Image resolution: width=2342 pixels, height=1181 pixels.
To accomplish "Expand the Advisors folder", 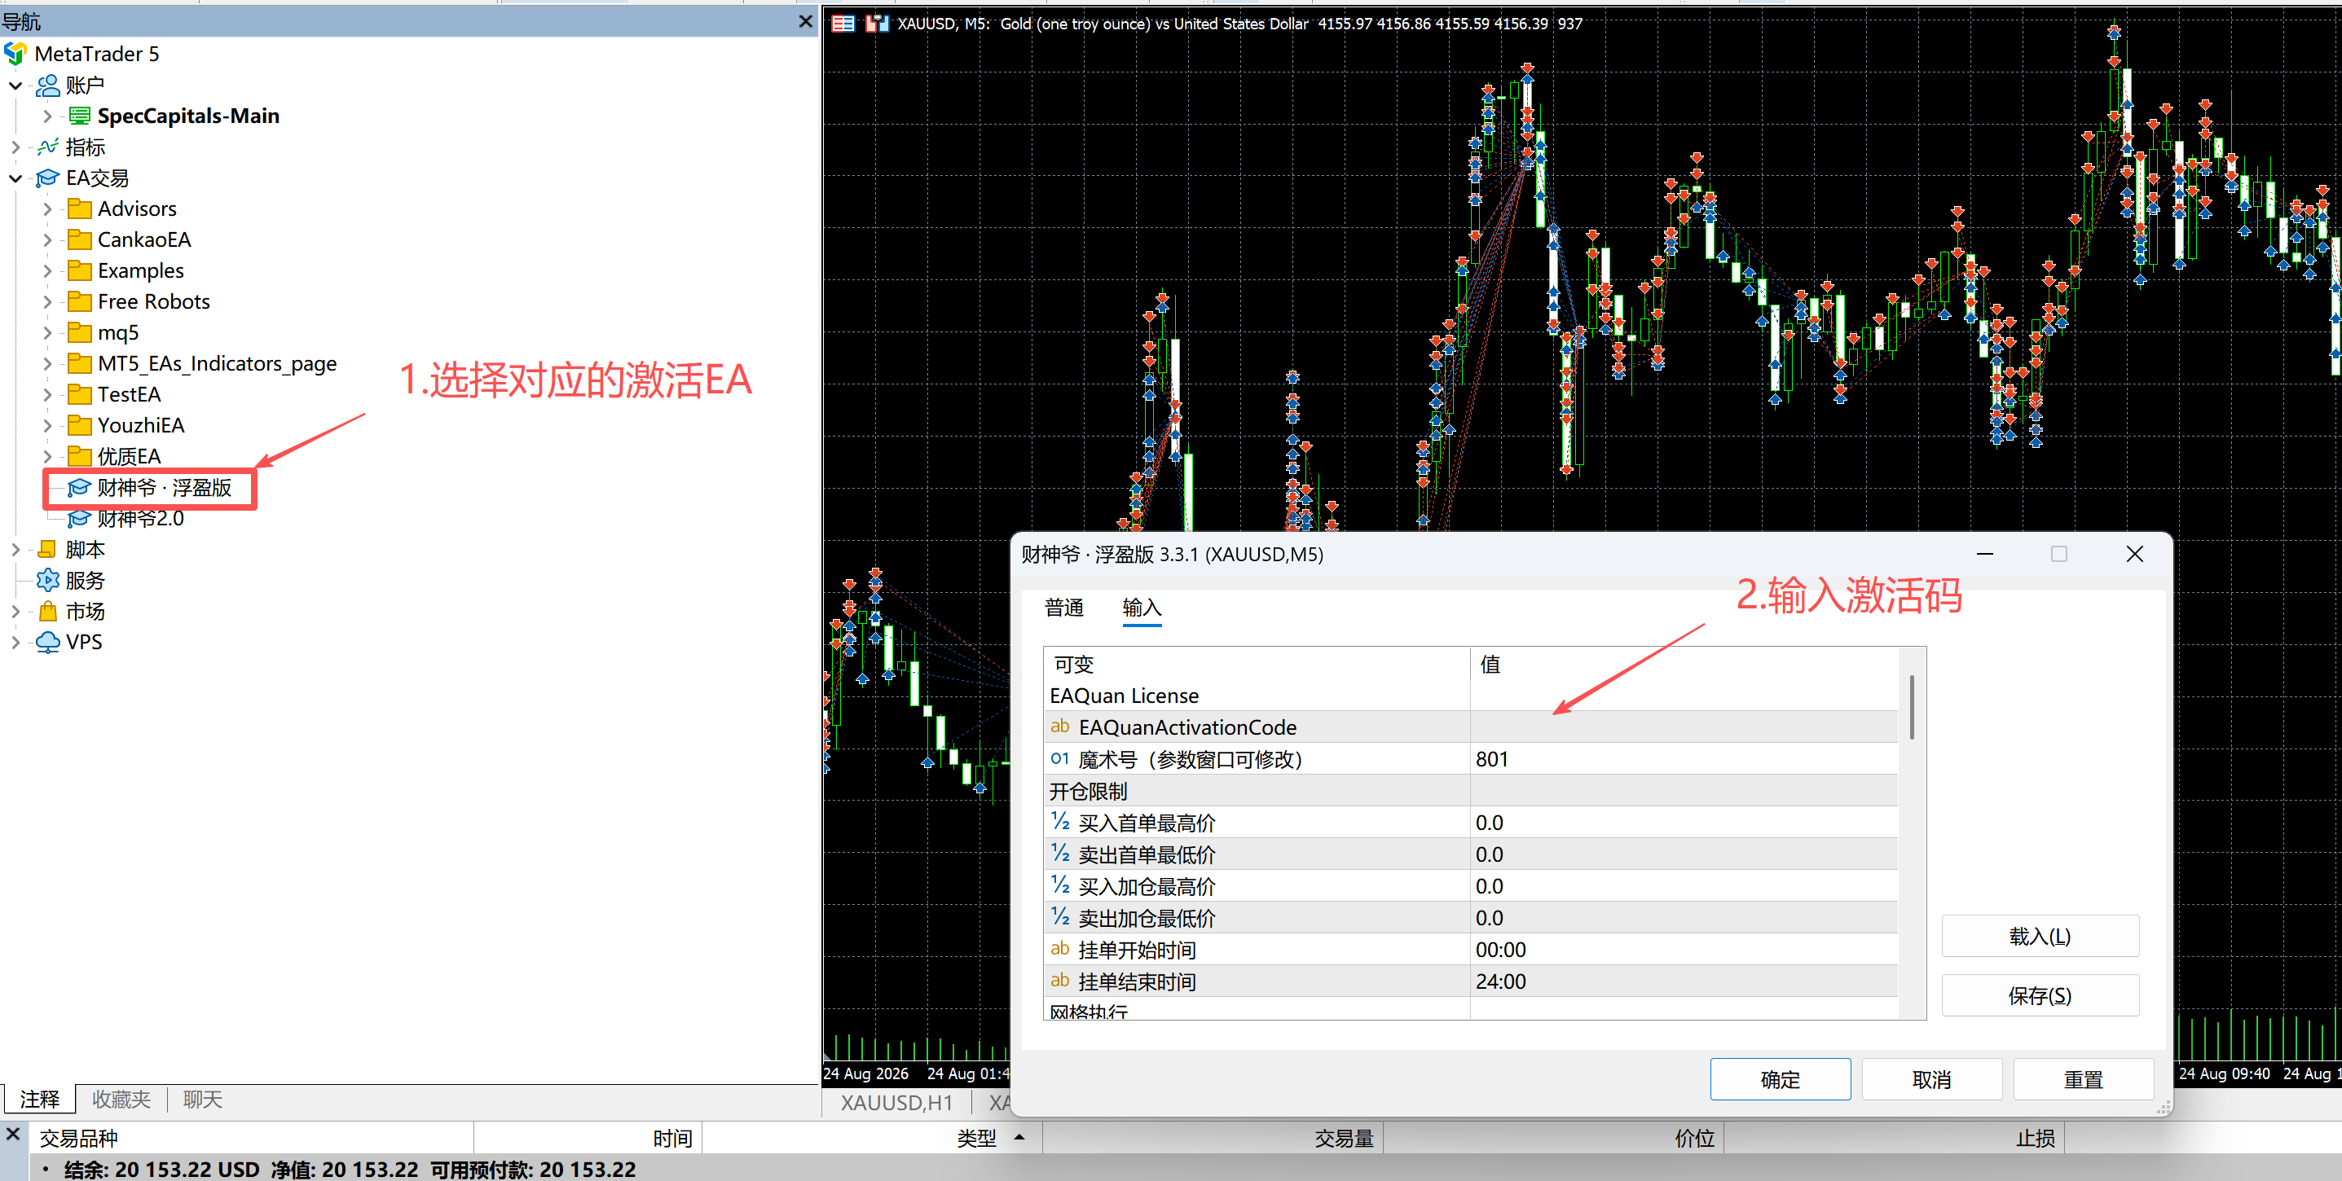I will click(x=47, y=209).
